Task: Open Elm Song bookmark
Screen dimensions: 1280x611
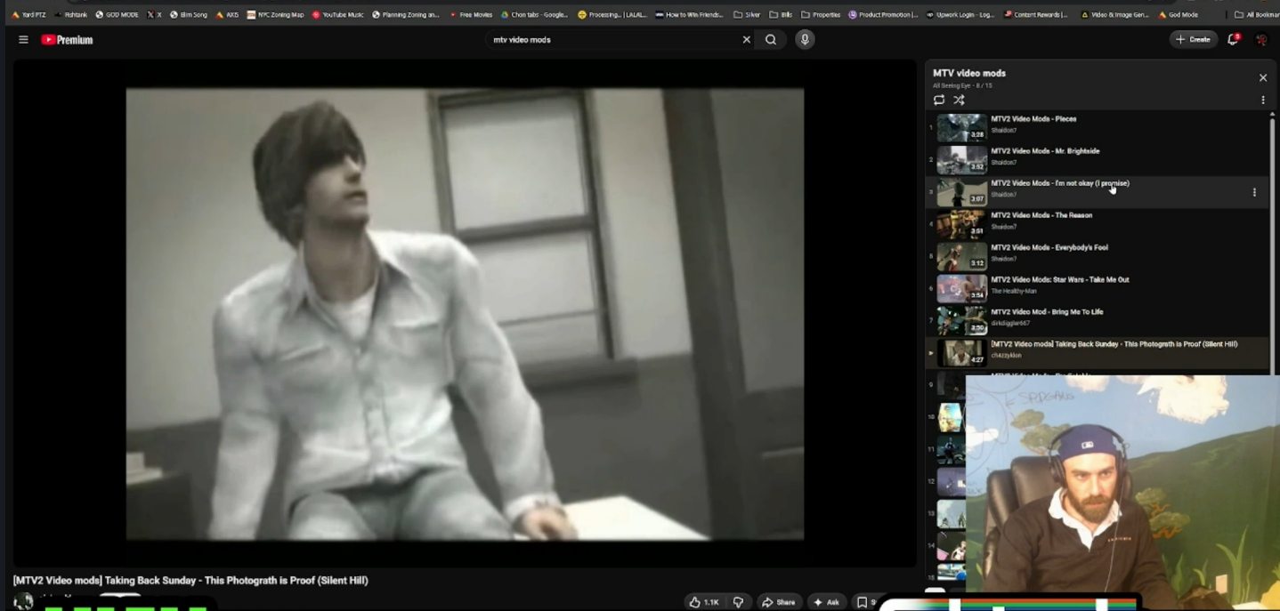Action: click(188, 14)
